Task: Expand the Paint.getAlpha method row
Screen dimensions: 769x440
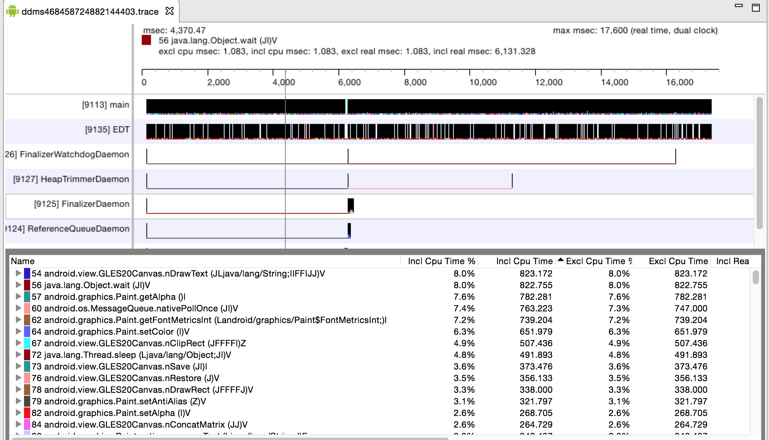Action: tap(18, 297)
